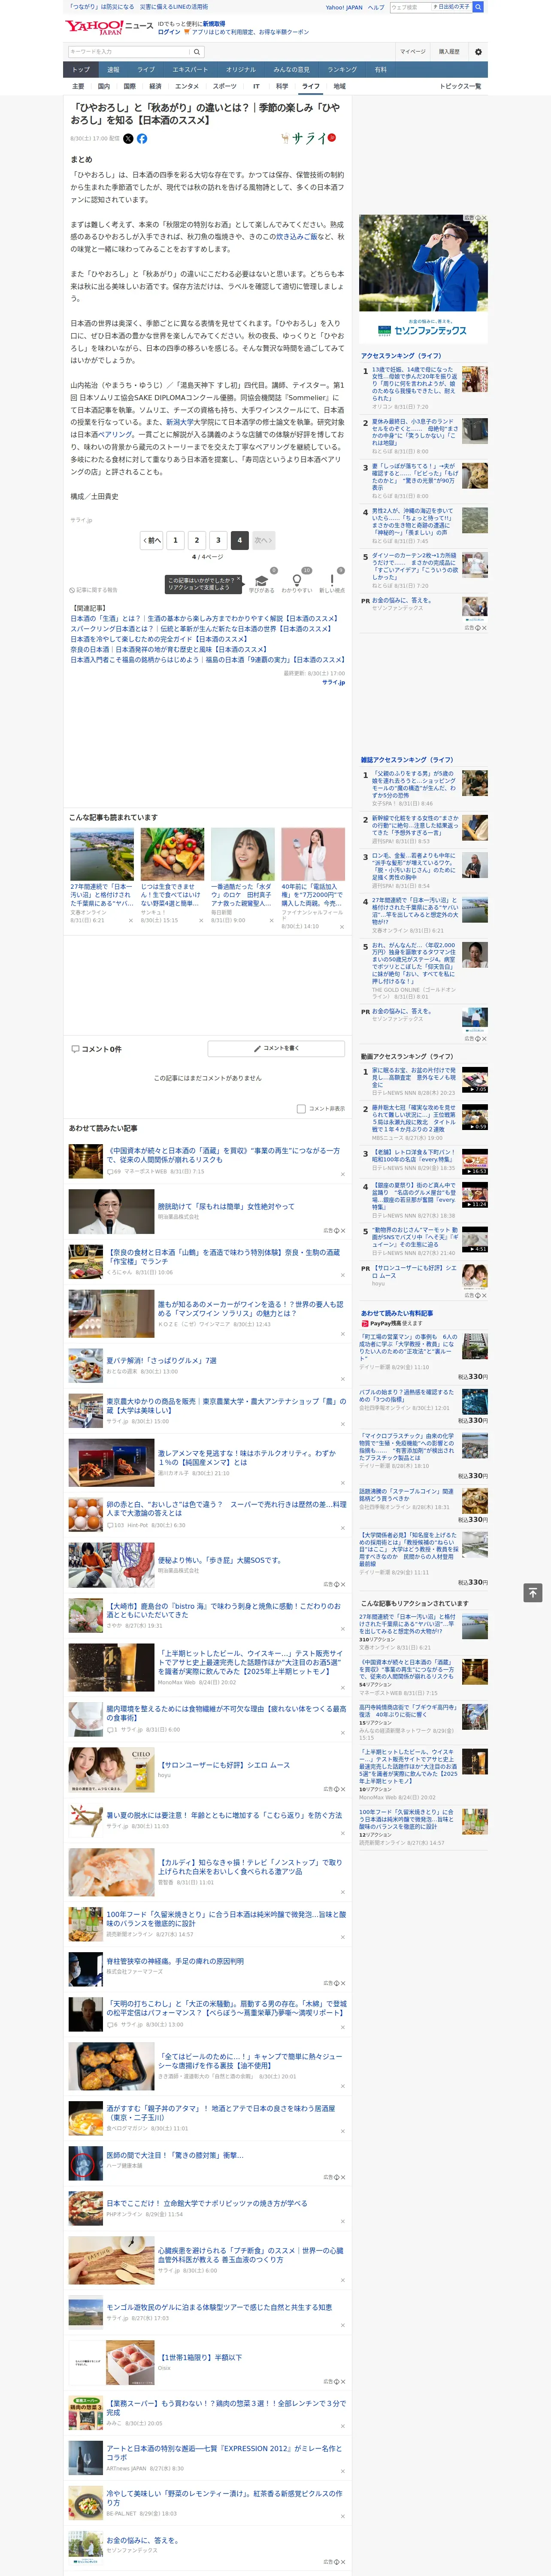Click the scroll-to-top arrow button
The width and height of the screenshot is (551, 2576).
(533, 1593)
